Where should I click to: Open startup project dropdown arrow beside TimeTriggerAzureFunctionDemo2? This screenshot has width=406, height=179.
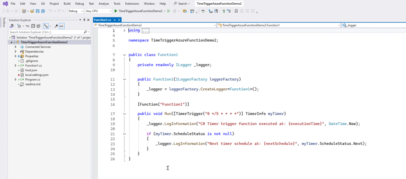(165, 11)
